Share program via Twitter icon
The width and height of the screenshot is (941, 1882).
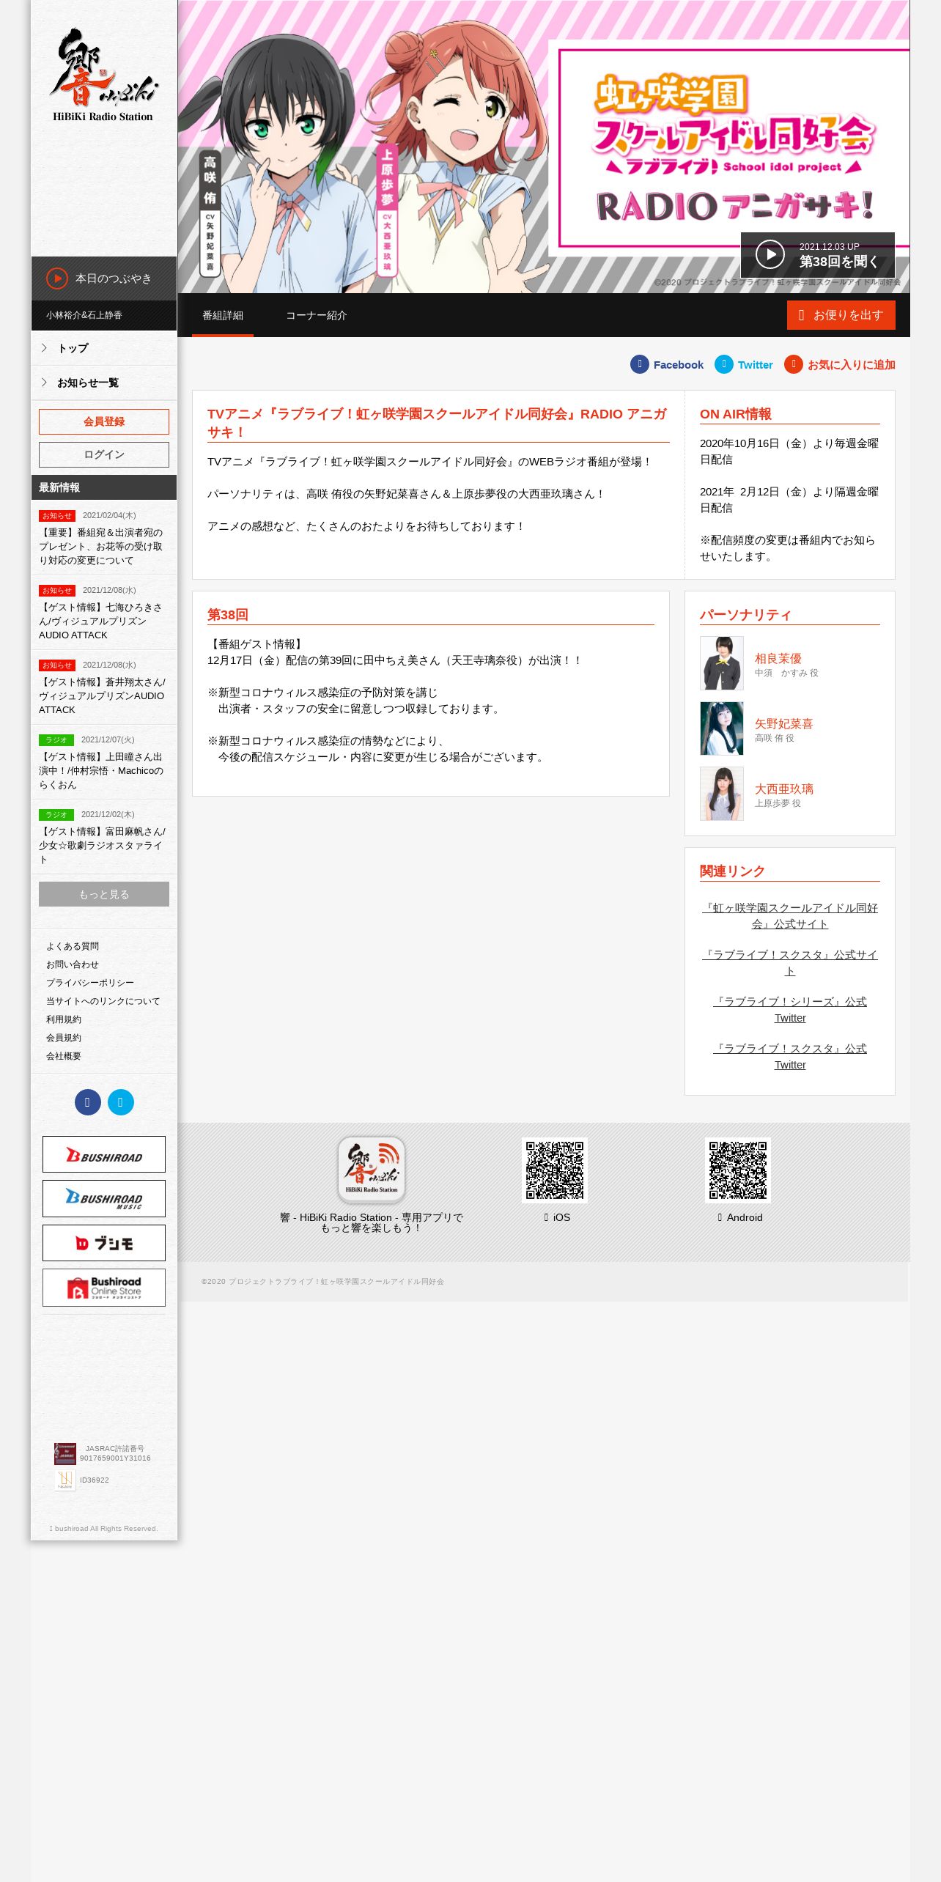pos(724,364)
